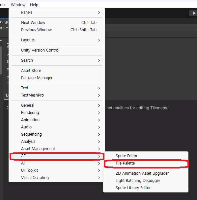The width and height of the screenshot is (197, 200).
Task: Expand the TextMeshPro submenu
Action: [57, 95]
